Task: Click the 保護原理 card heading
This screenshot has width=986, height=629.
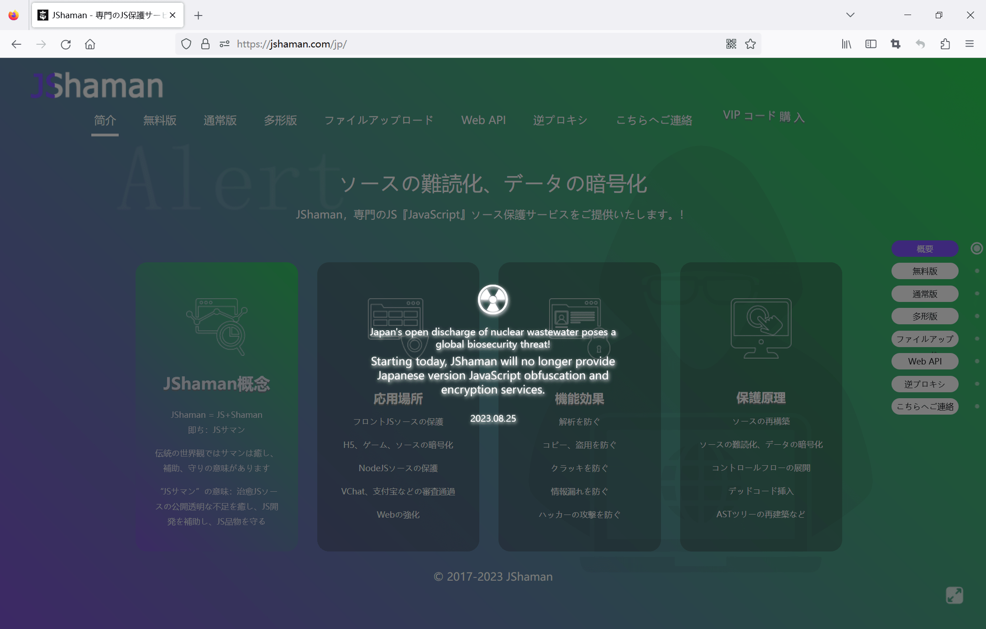Action: 761,398
